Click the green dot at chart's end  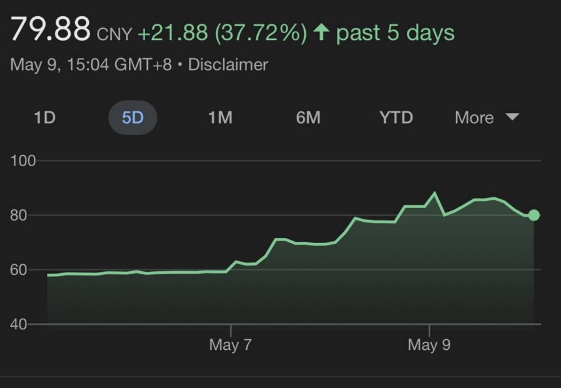pos(533,215)
